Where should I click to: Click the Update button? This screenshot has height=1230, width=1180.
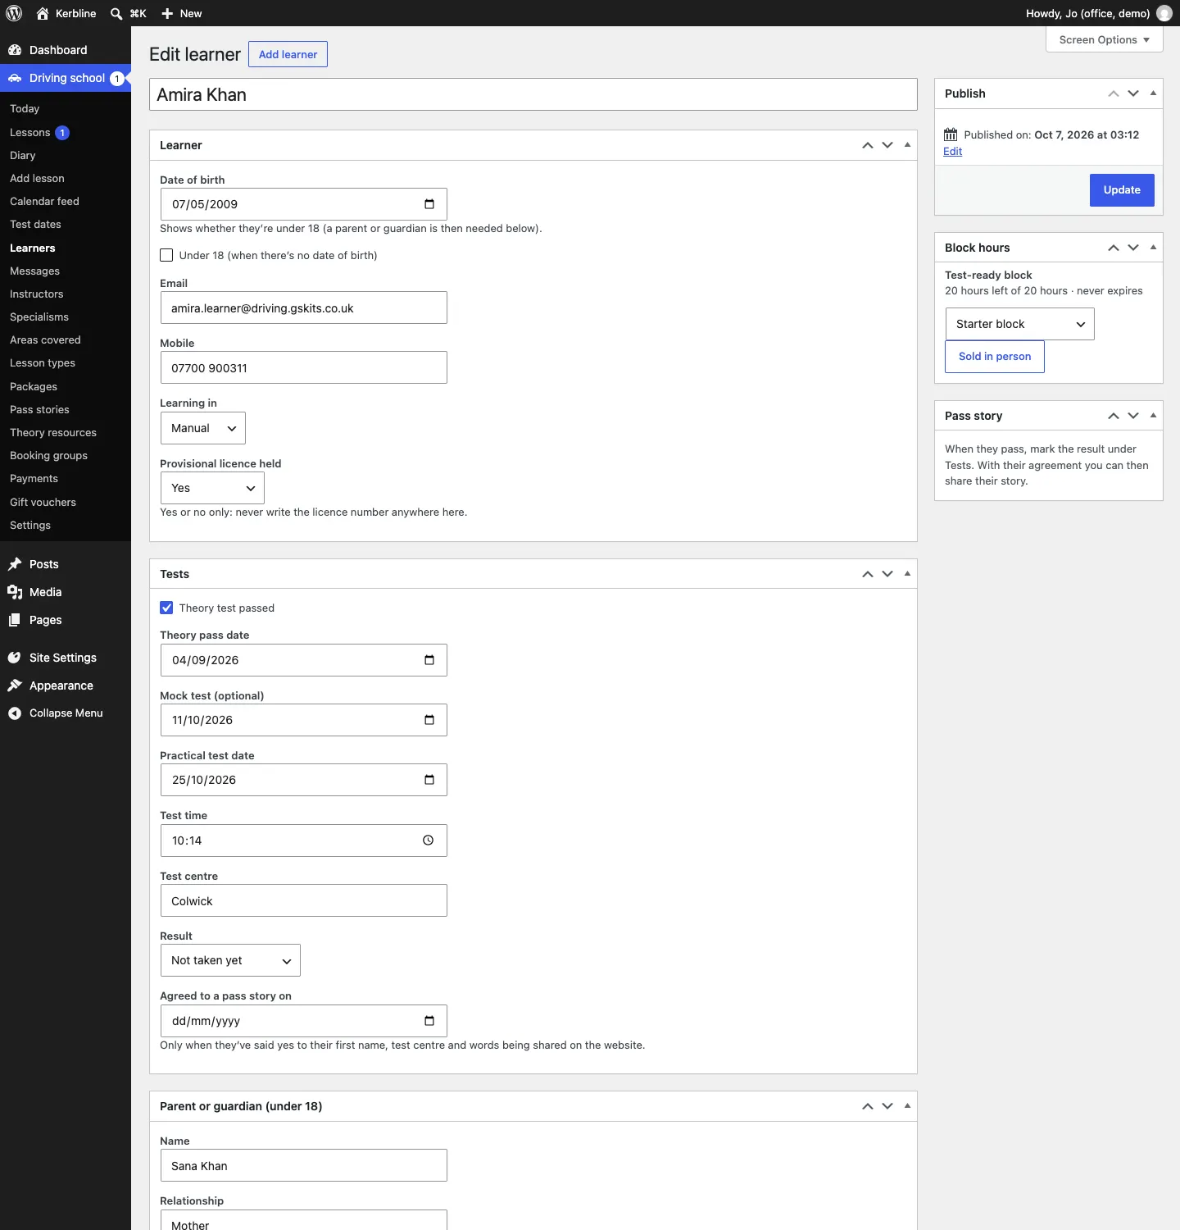[x=1122, y=190]
